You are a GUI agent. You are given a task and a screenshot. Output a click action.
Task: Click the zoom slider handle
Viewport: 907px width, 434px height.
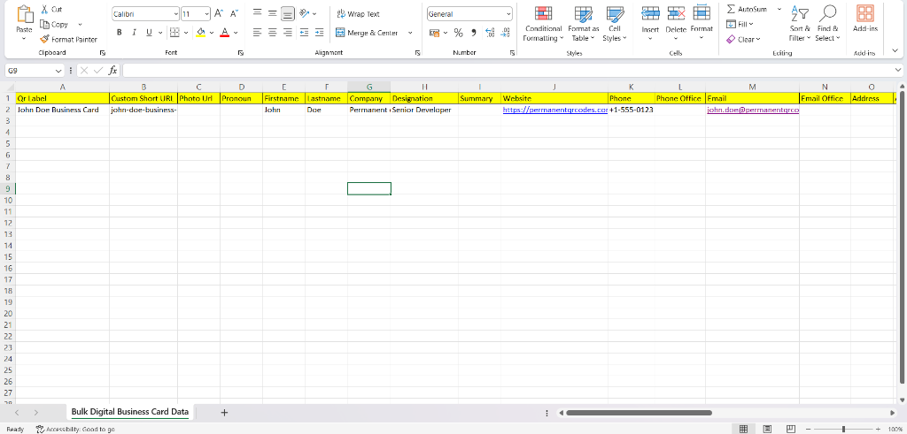click(844, 429)
